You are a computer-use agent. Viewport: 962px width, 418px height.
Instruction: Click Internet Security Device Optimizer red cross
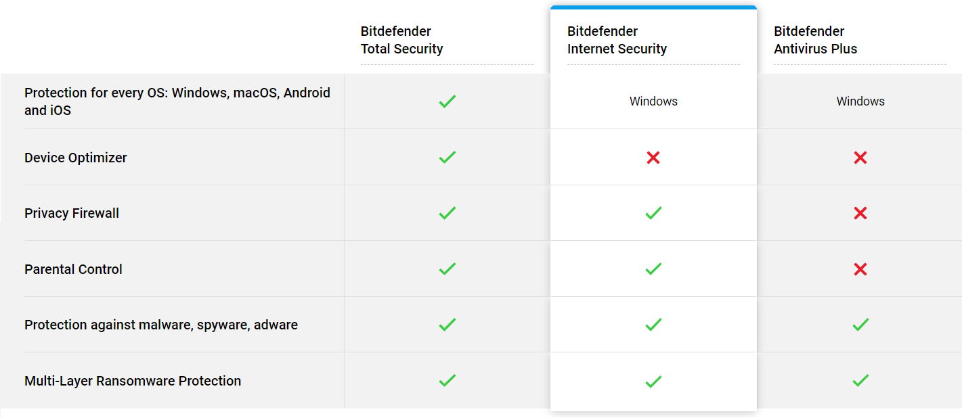[653, 158]
